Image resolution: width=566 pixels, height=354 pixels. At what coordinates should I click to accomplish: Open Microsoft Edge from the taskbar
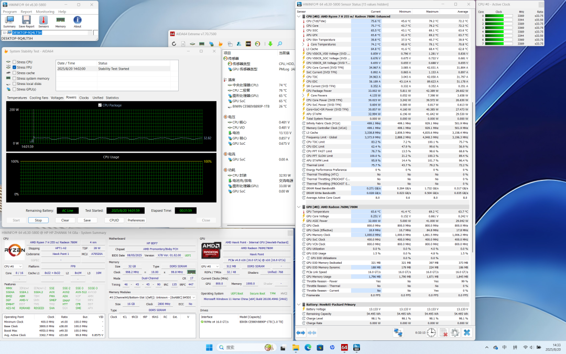[308, 348]
